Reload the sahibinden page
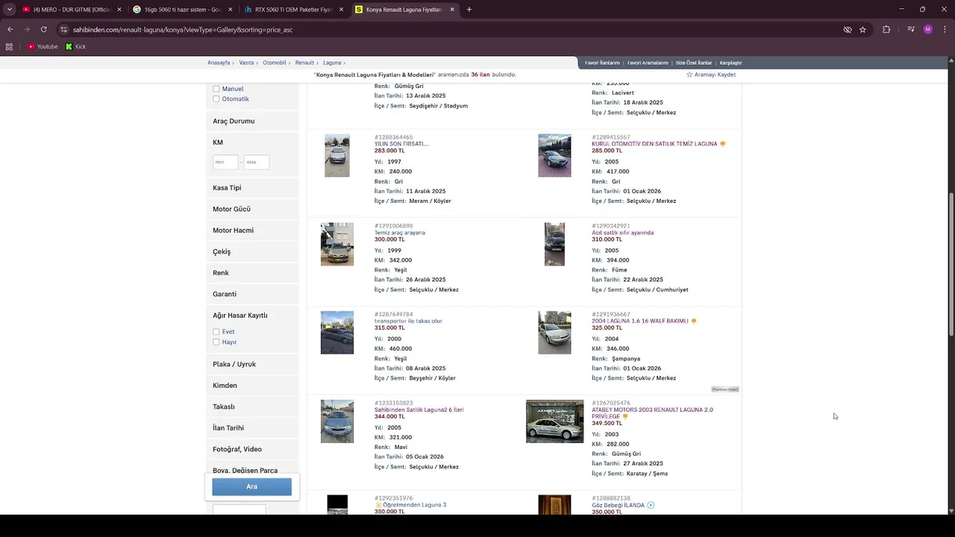The width and height of the screenshot is (955, 537). point(43,30)
